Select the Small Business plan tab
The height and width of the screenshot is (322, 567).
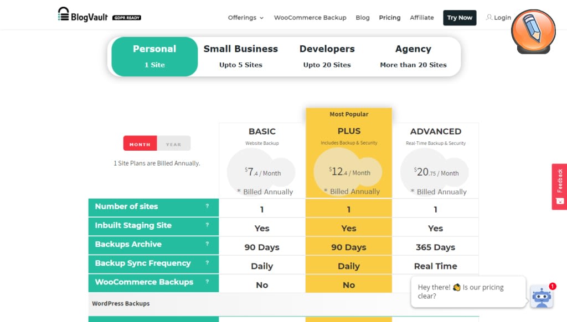(241, 56)
